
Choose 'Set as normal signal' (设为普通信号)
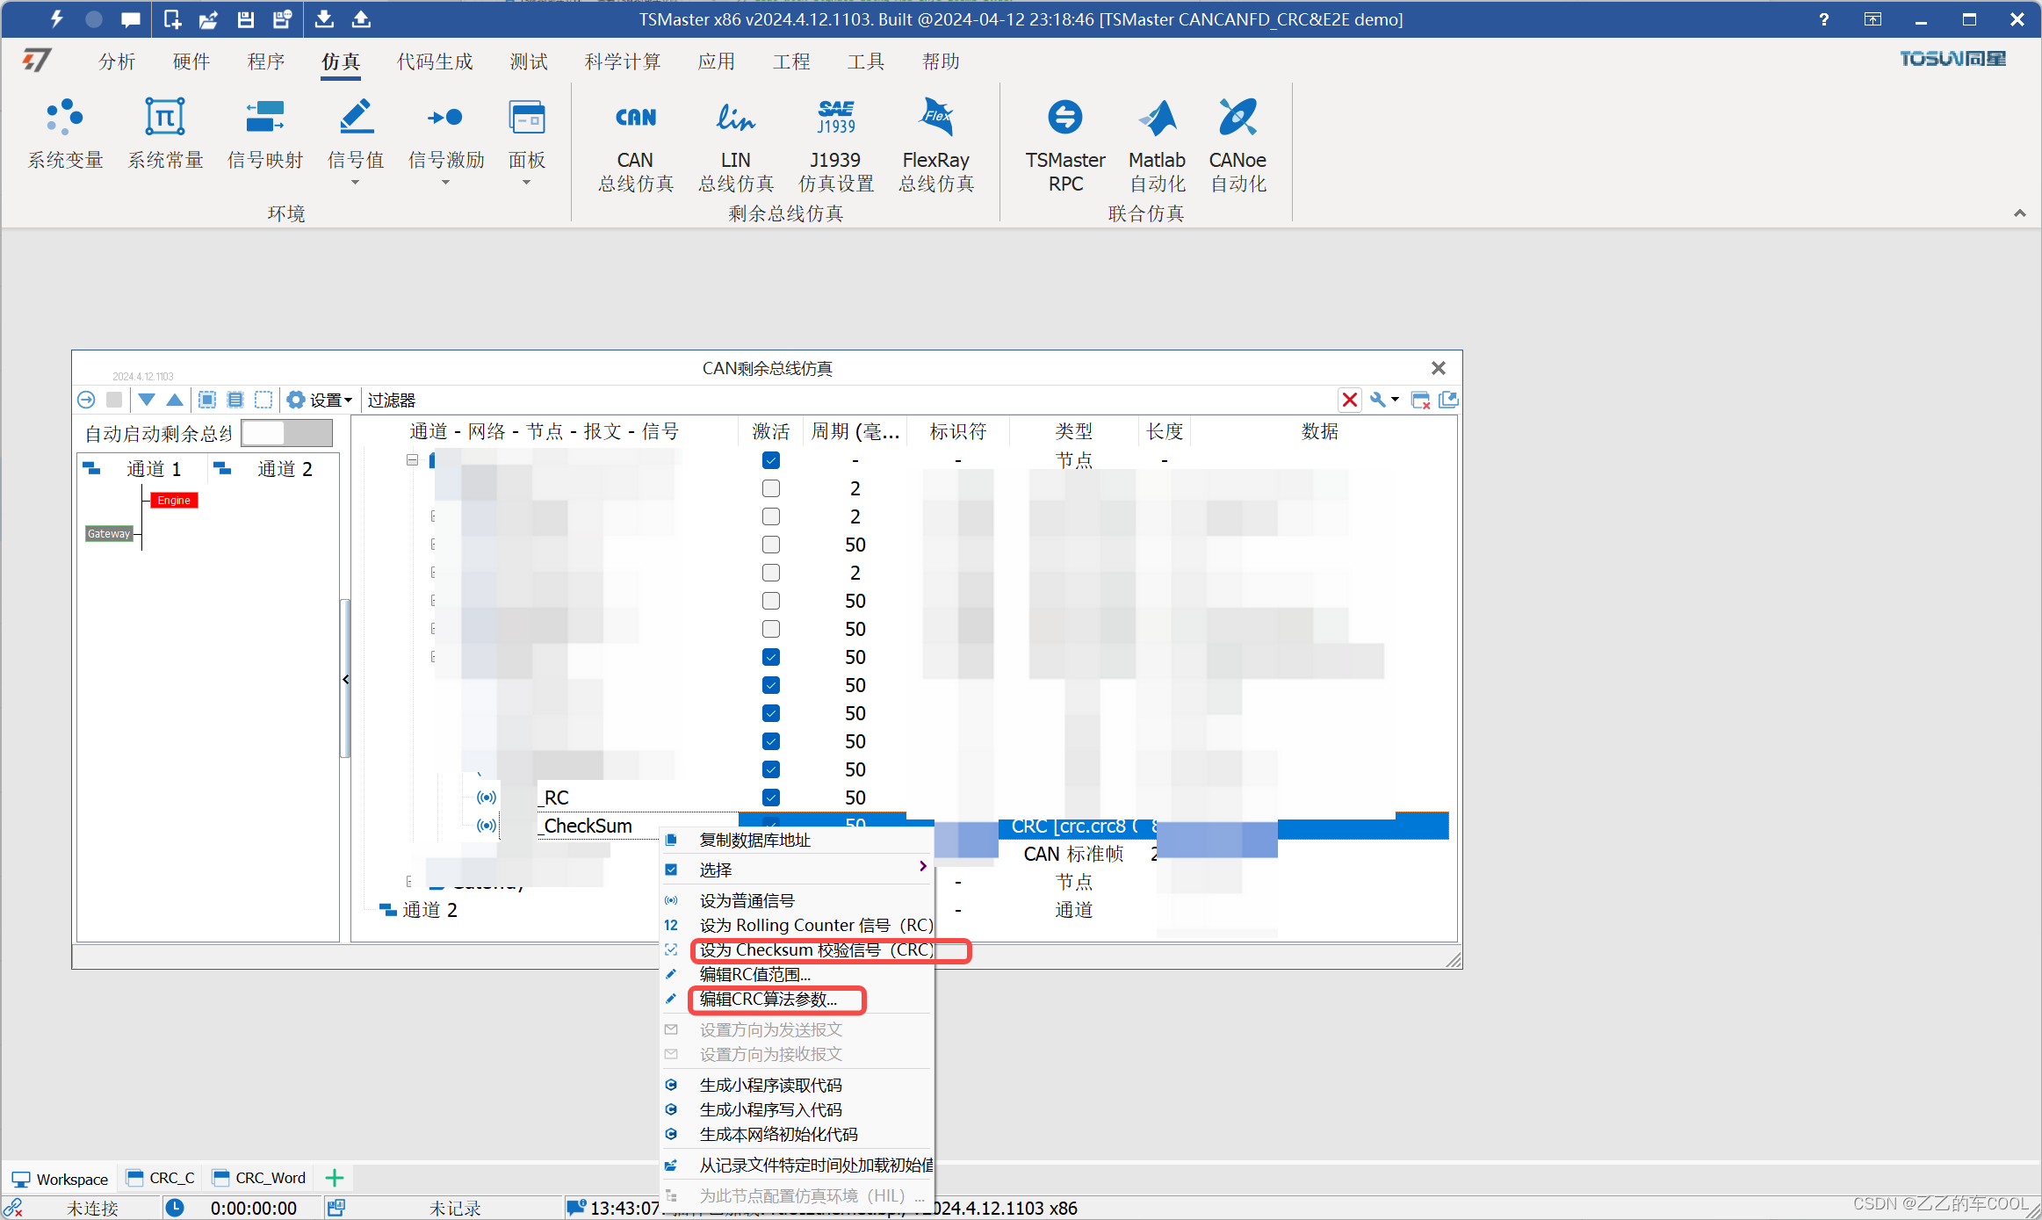point(798,900)
